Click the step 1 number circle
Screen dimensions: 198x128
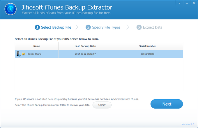point(37,27)
